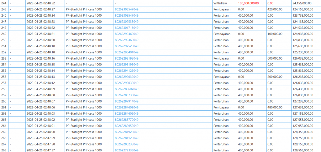
Task: Open transaction link 80262298401049
Action: [127, 52]
